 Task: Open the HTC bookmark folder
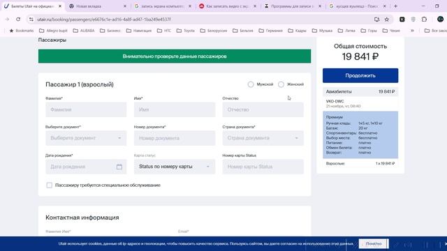164,31
